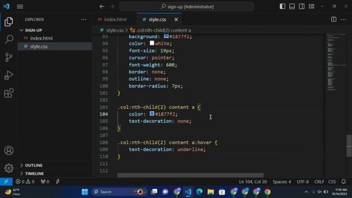Go back with the navigation arrow
The width and height of the screenshot is (352, 198).
click(x=102, y=7)
